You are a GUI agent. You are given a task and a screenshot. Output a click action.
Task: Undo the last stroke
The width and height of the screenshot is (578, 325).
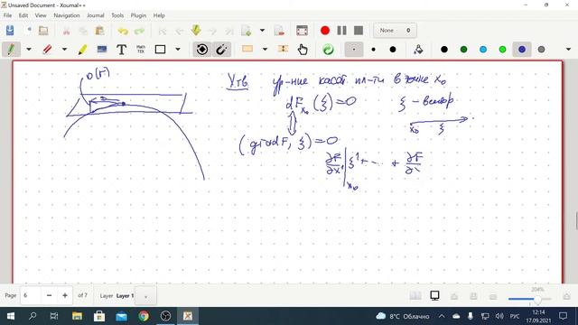tap(123, 31)
